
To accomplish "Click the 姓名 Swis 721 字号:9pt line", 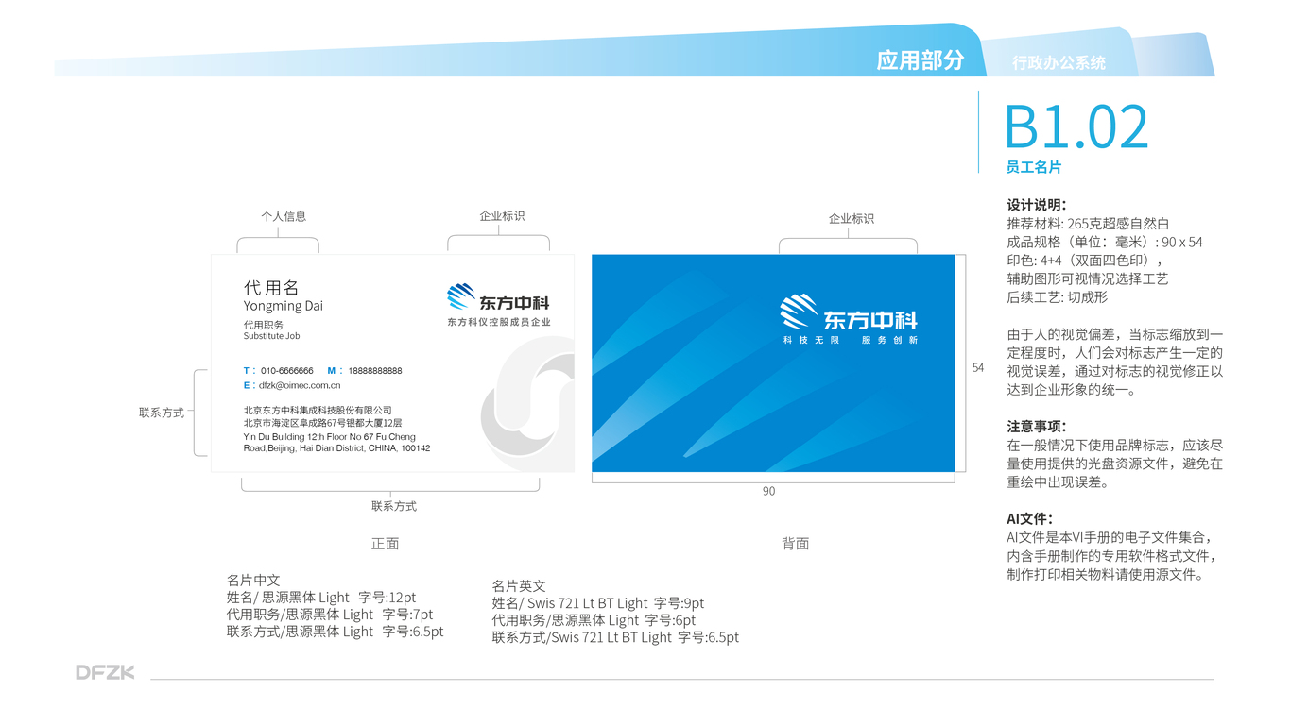I will coord(597,602).
